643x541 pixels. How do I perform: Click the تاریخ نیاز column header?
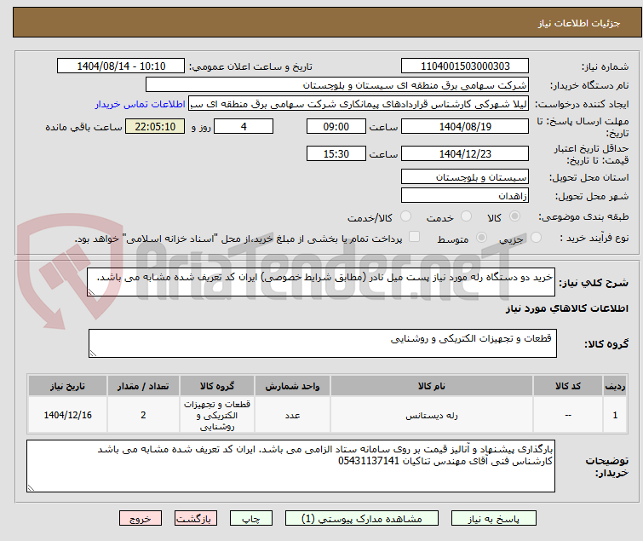[67, 386]
